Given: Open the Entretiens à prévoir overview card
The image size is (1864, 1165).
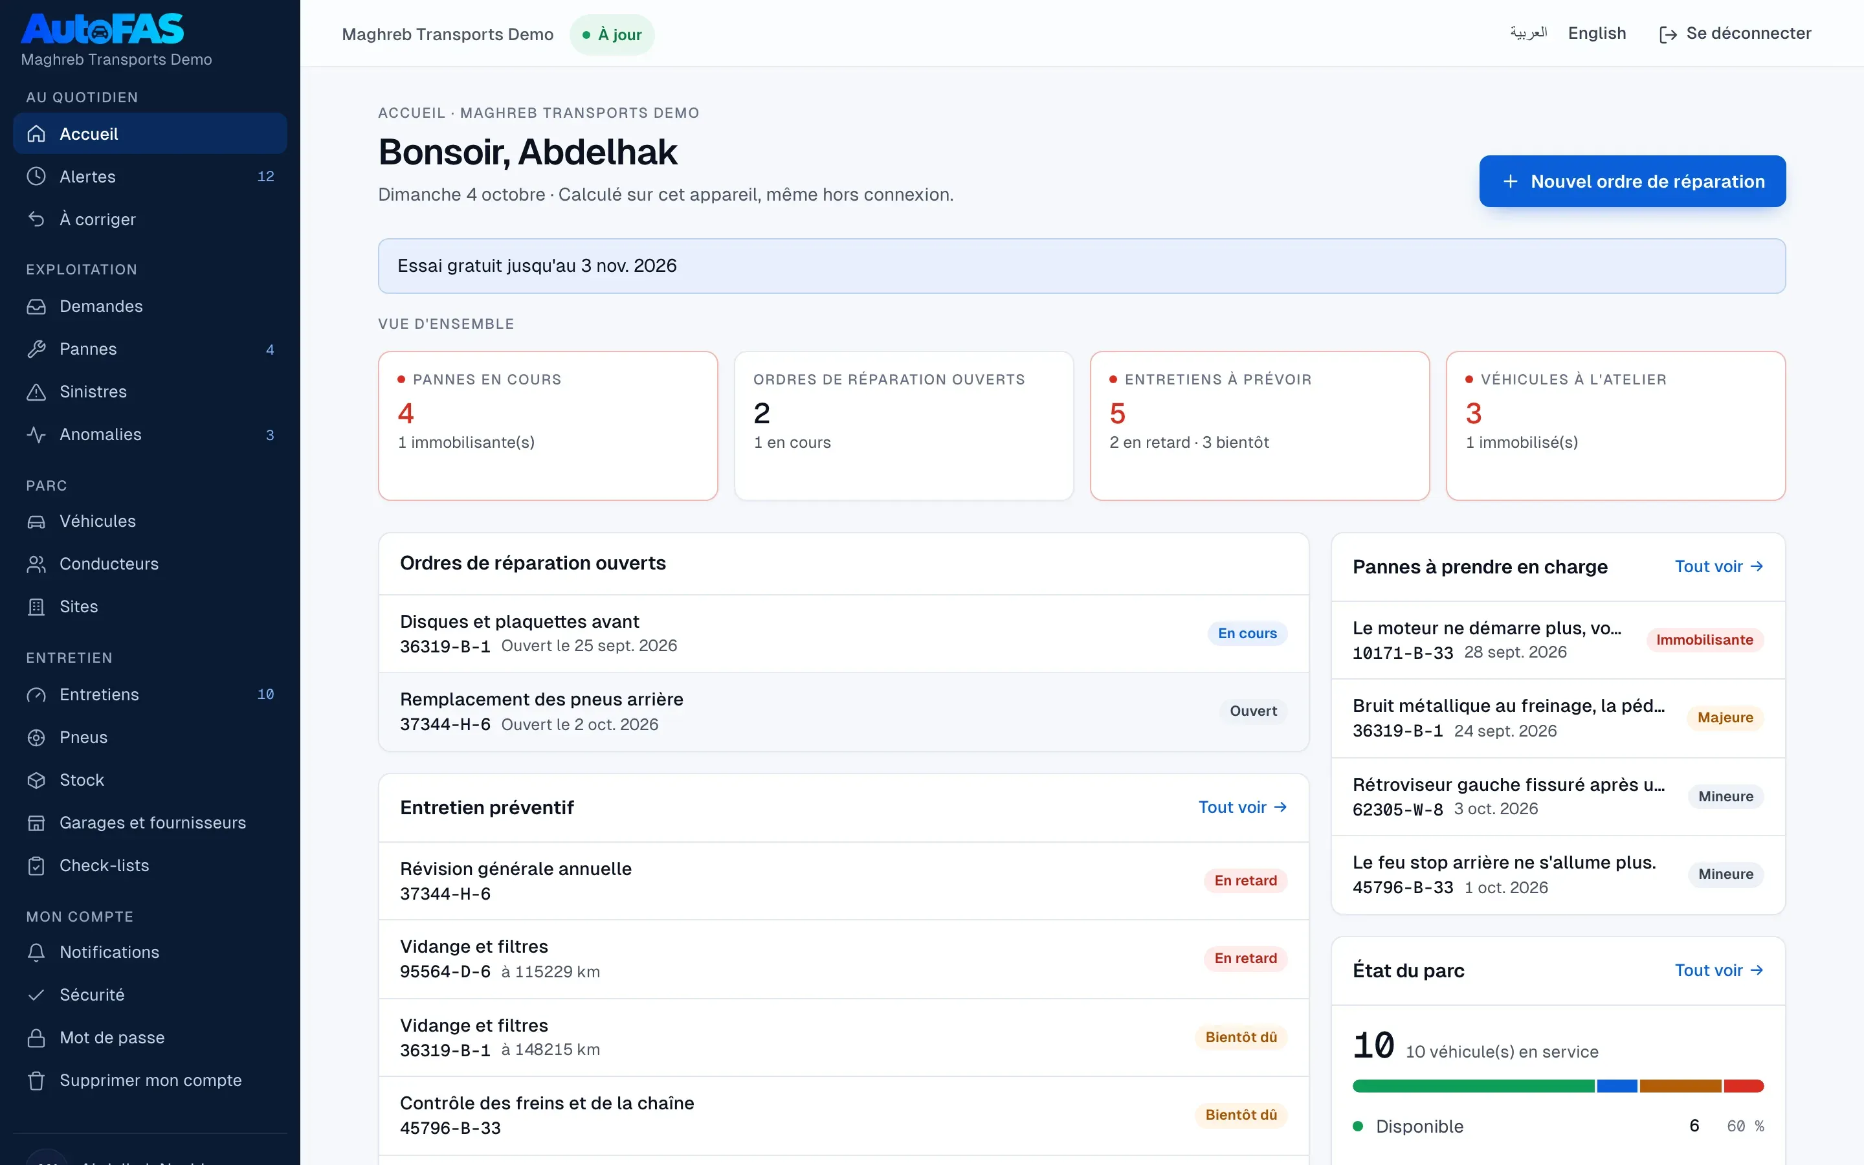Looking at the screenshot, I should tap(1259, 425).
